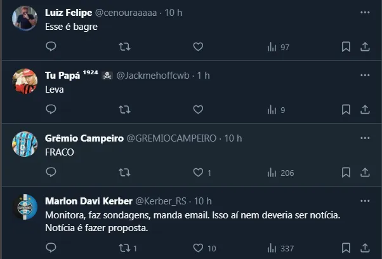Open more options on Tu Papá's tweet
The image size is (382, 259).
click(365, 76)
